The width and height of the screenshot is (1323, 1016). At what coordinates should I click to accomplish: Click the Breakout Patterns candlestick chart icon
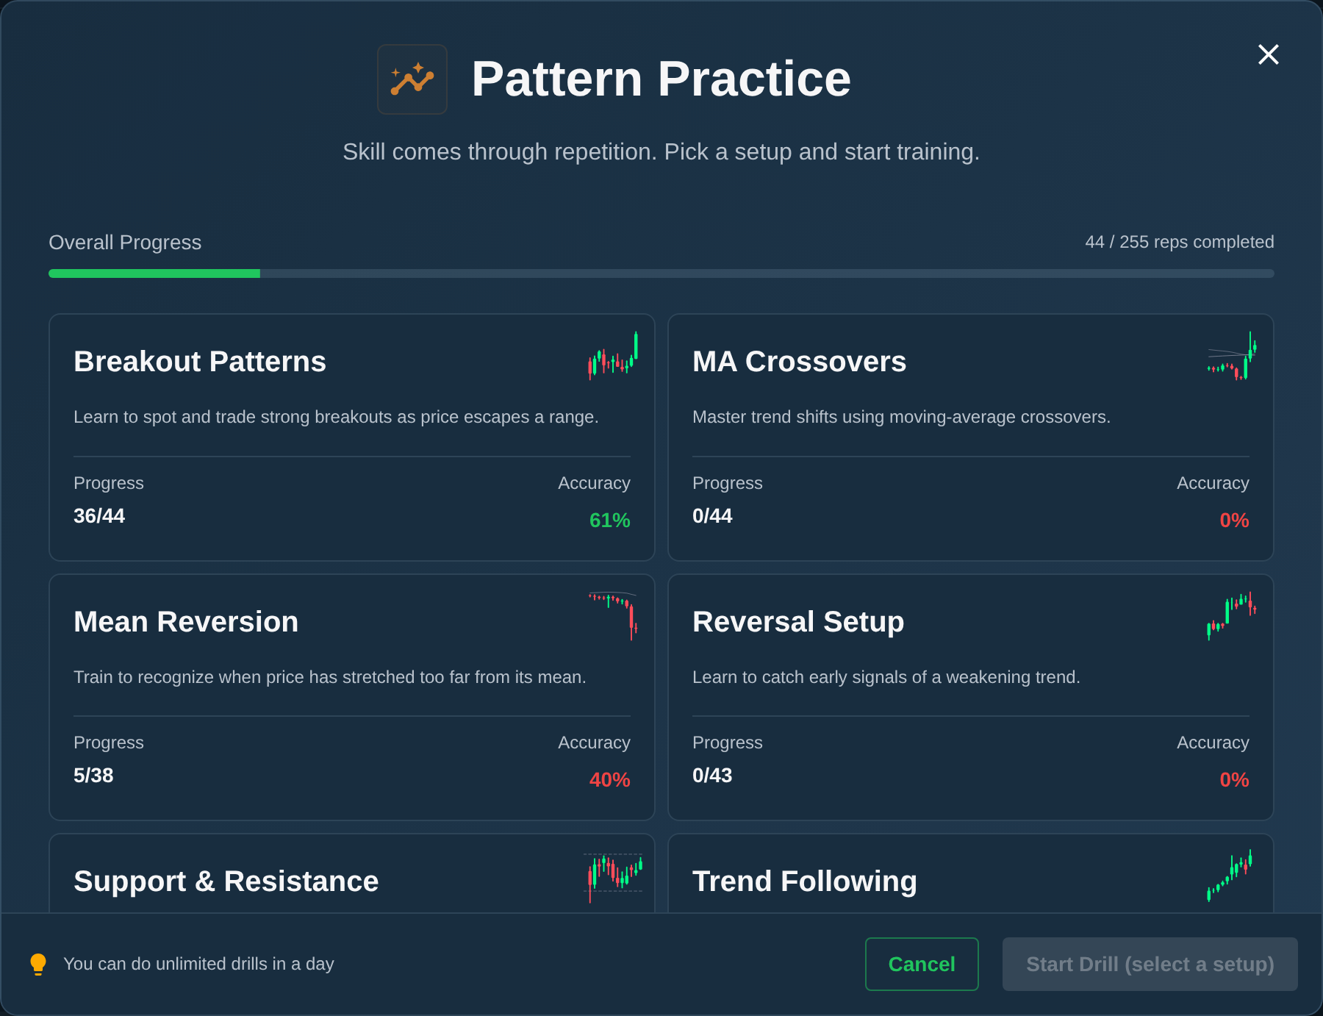[612, 359]
